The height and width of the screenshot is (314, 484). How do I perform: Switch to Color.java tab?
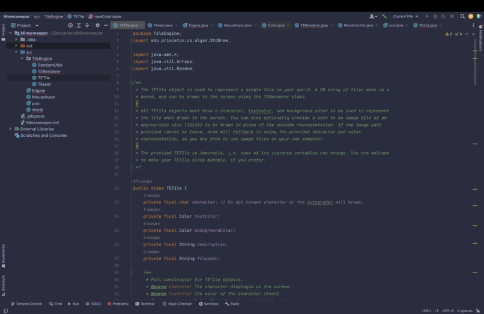coord(276,25)
